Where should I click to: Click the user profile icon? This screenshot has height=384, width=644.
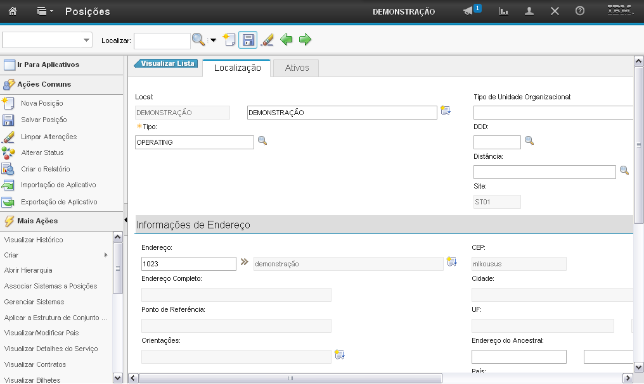529,11
